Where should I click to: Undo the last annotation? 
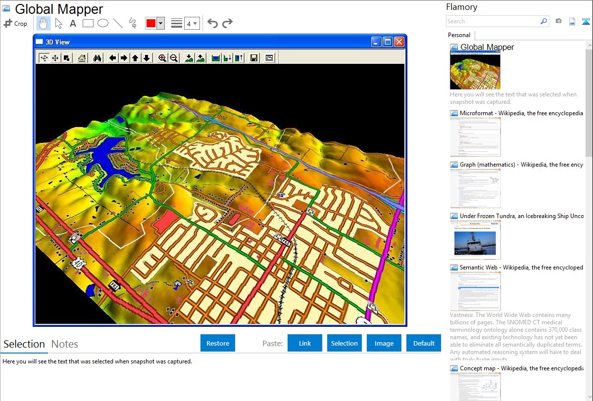[x=212, y=23]
